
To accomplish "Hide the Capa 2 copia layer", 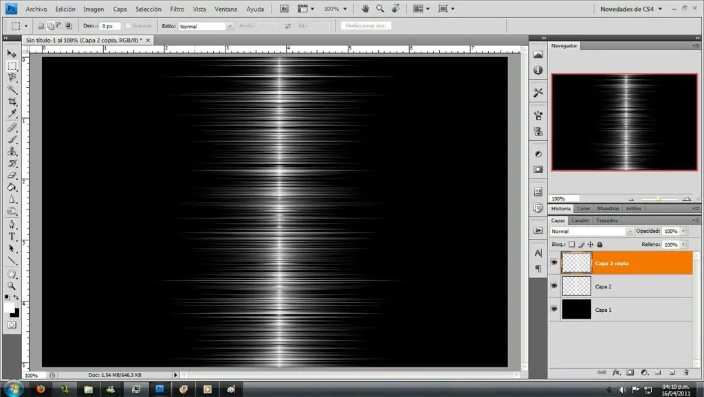I will (x=554, y=262).
